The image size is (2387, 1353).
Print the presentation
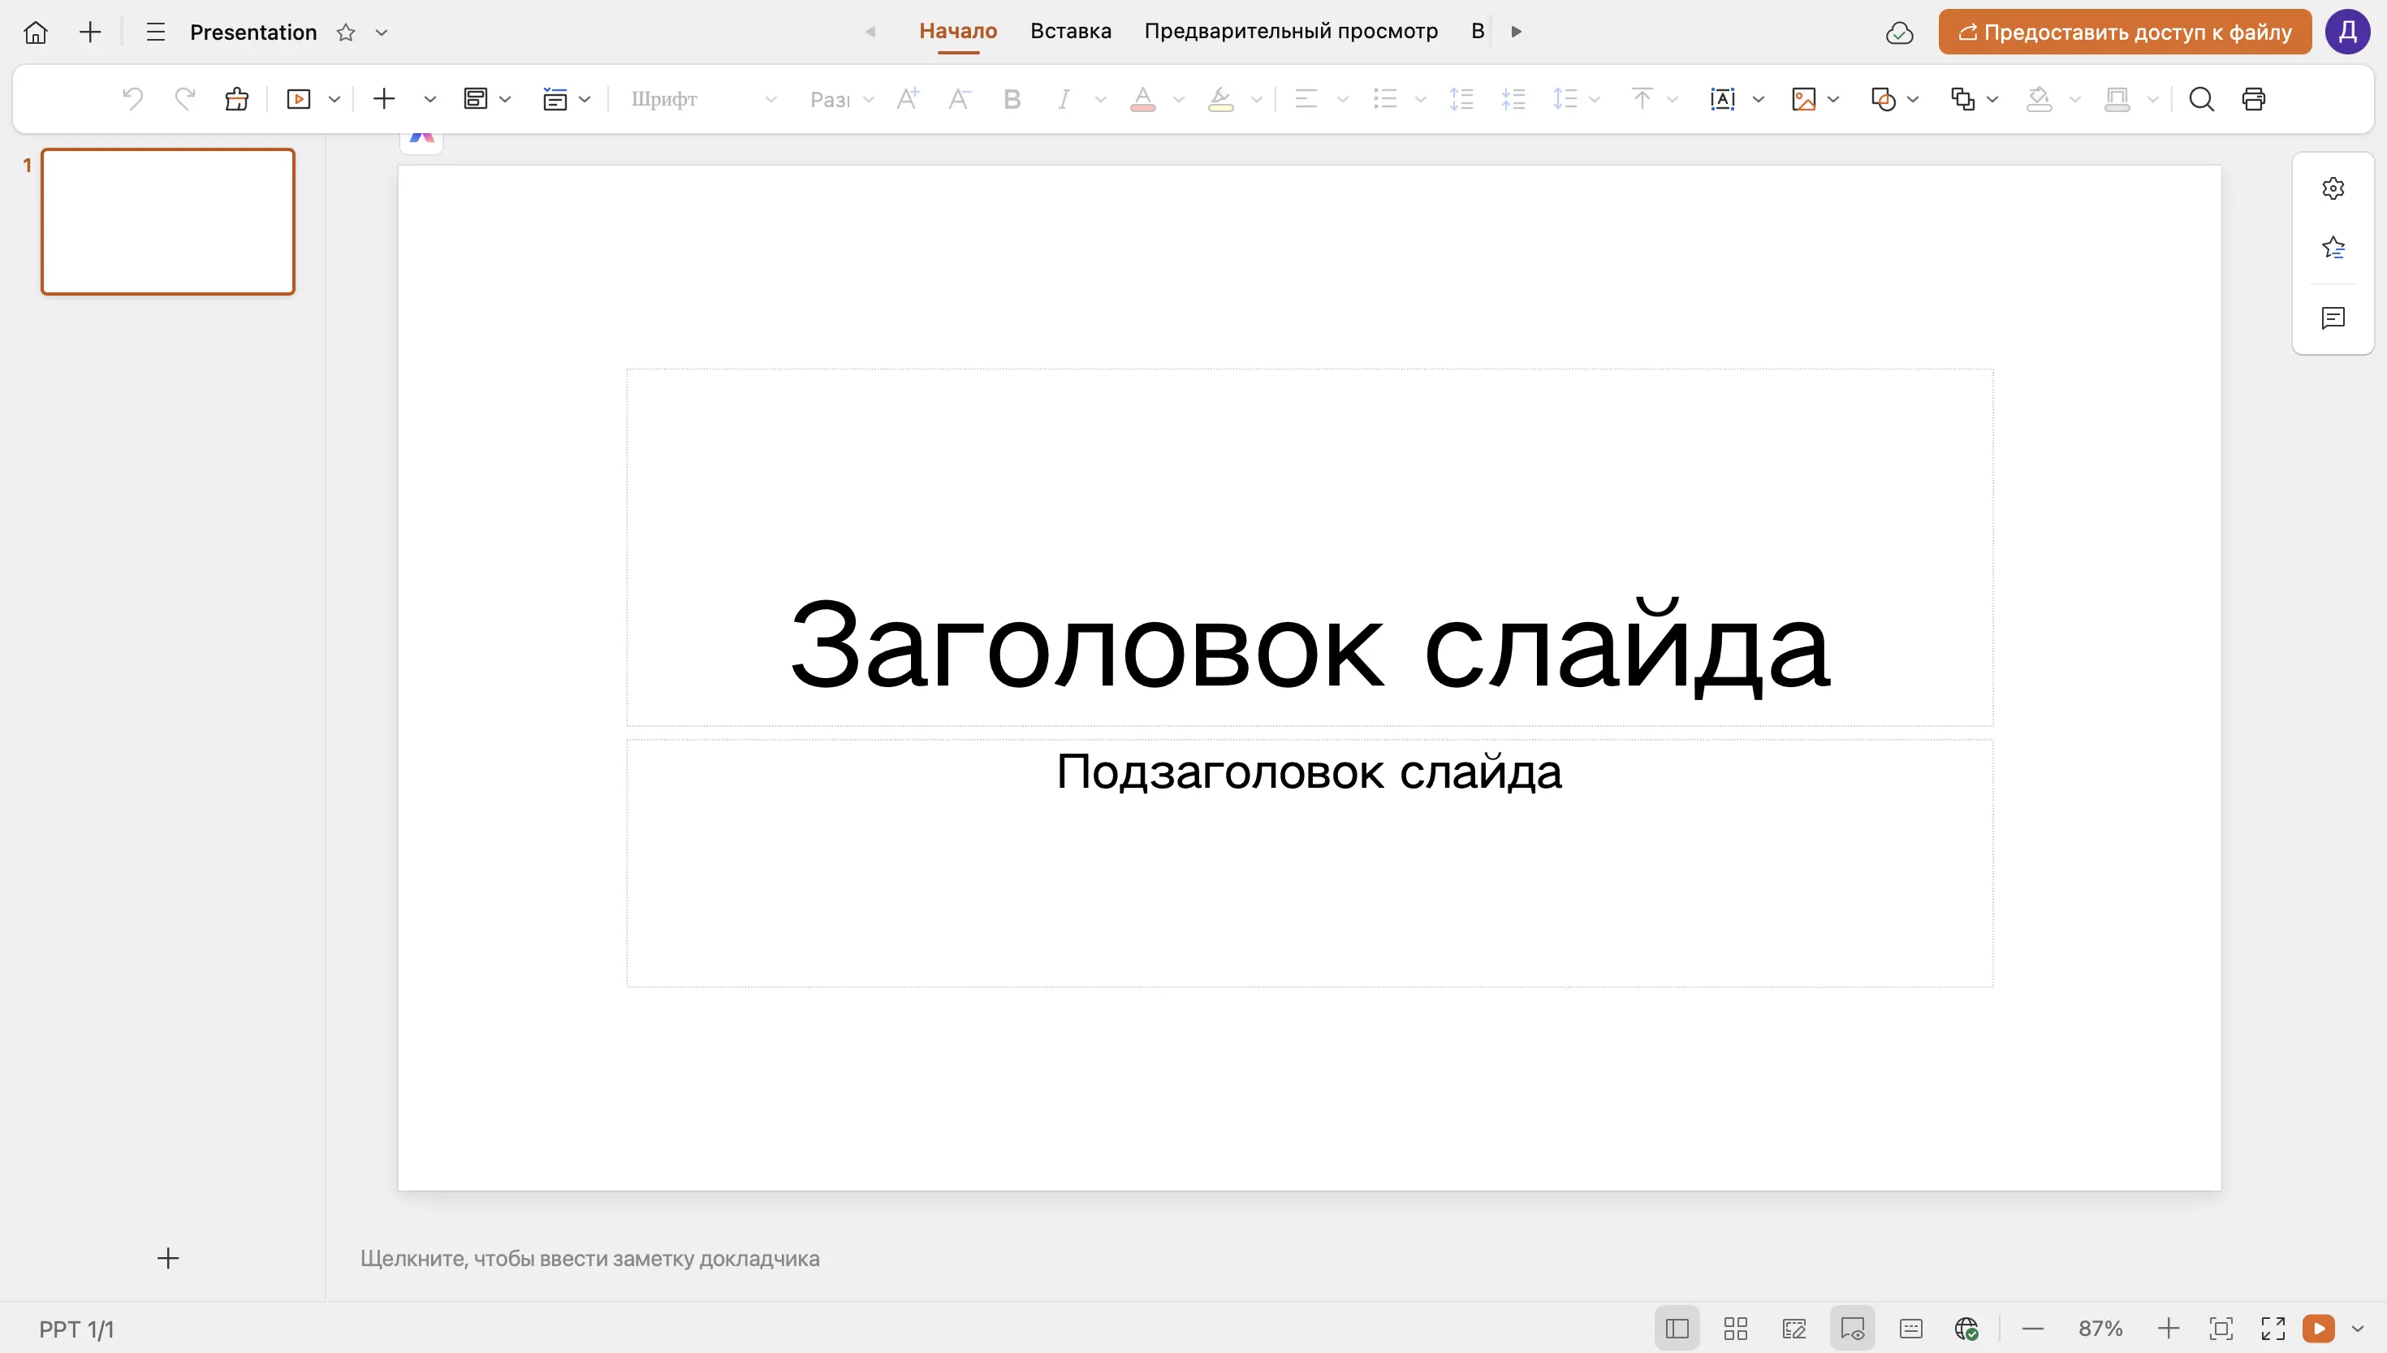pos(2253,98)
